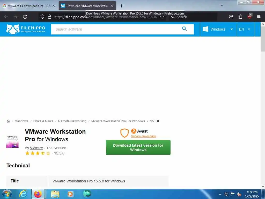Open Office & News breadcrumb
This screenshot has height=199, width=265.
(x=43, y=121)
